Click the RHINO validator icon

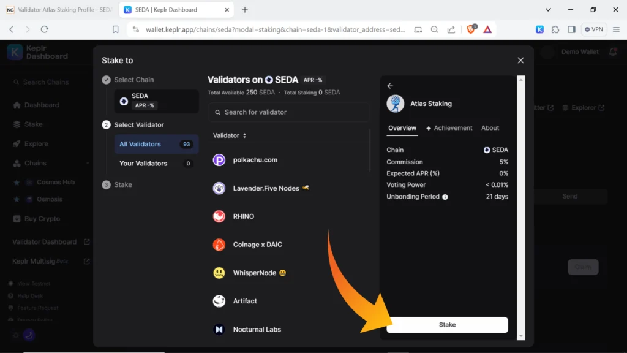click(219, 216)
